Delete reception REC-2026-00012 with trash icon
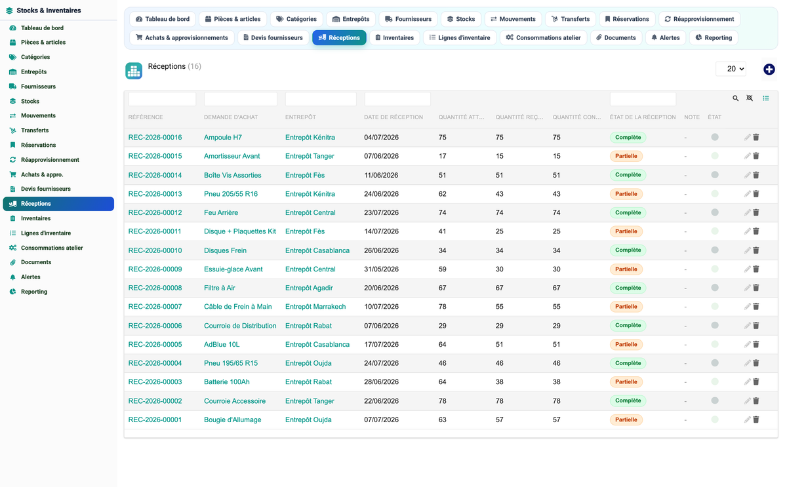Viewport: 787px width, 487px height. pos(756,212)
